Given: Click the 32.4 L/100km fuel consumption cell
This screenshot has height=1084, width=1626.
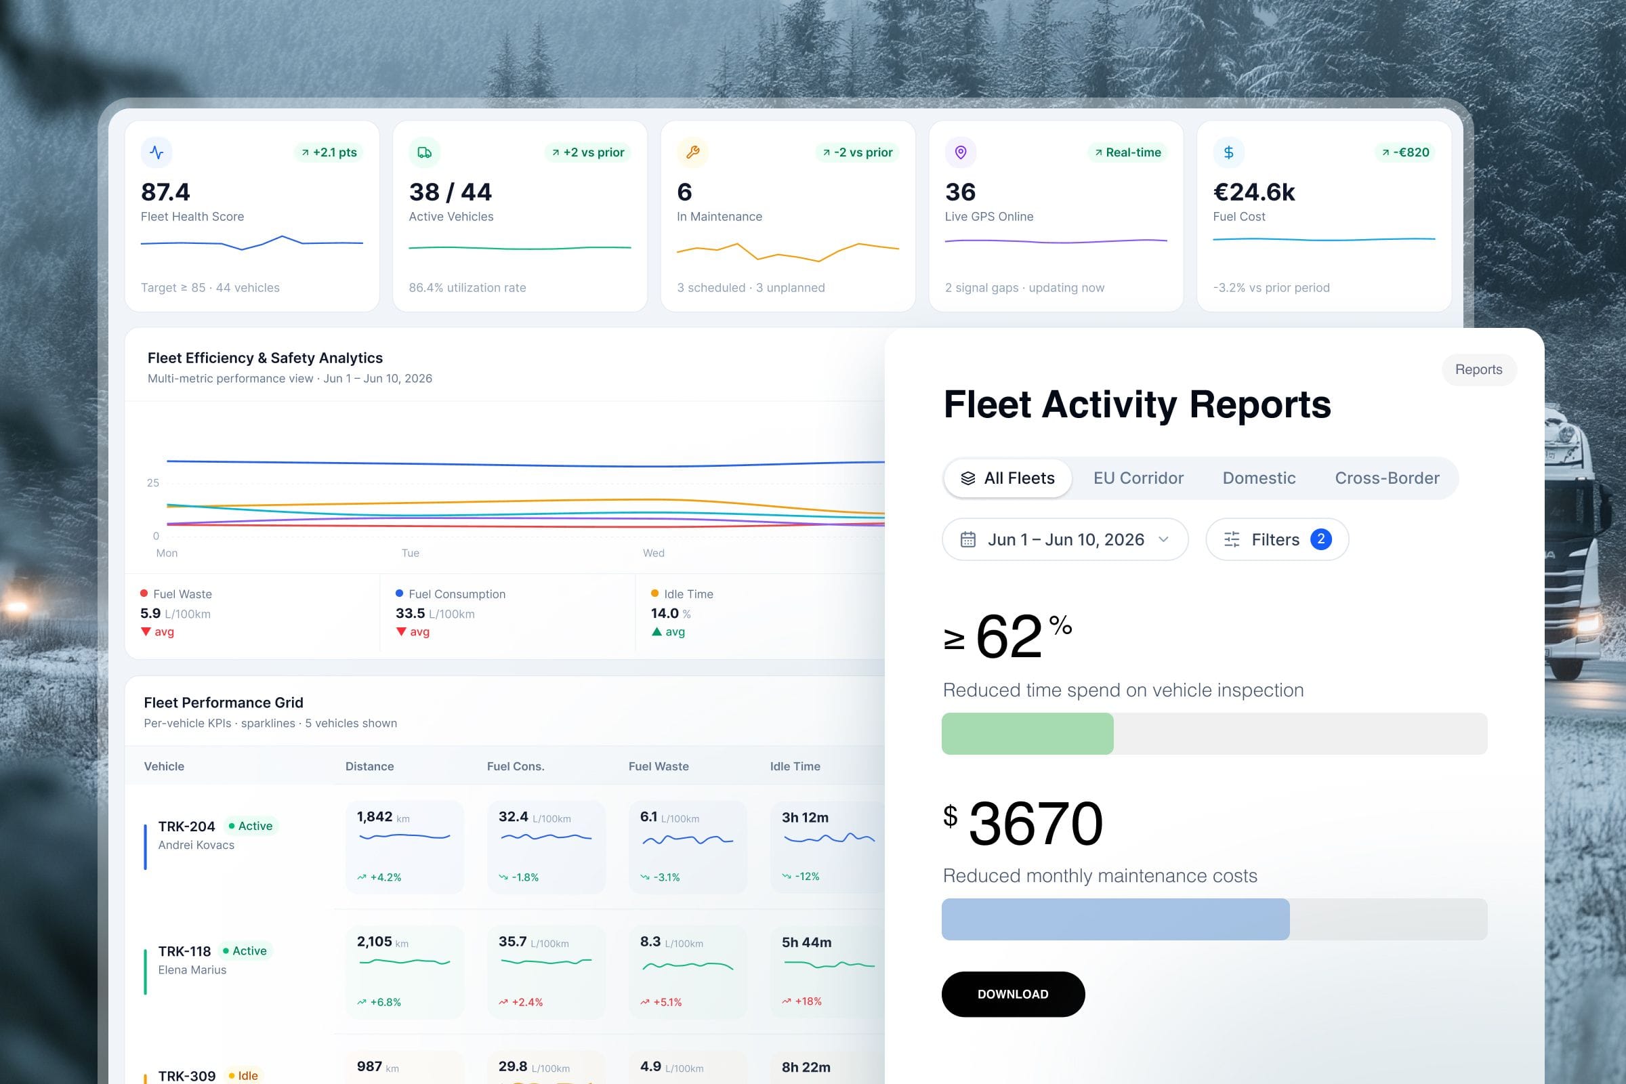Looking at the screenshot, I should tap(546, 847).
